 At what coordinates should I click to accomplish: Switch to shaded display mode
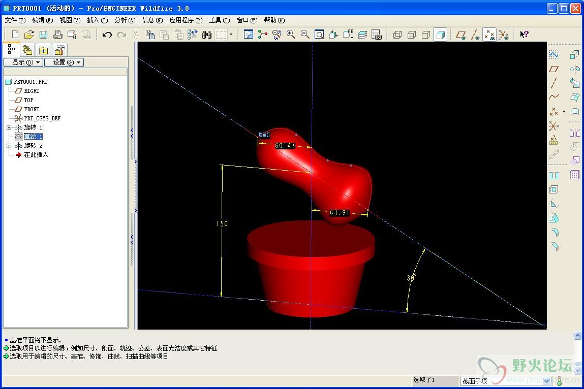tap(440, 35)
